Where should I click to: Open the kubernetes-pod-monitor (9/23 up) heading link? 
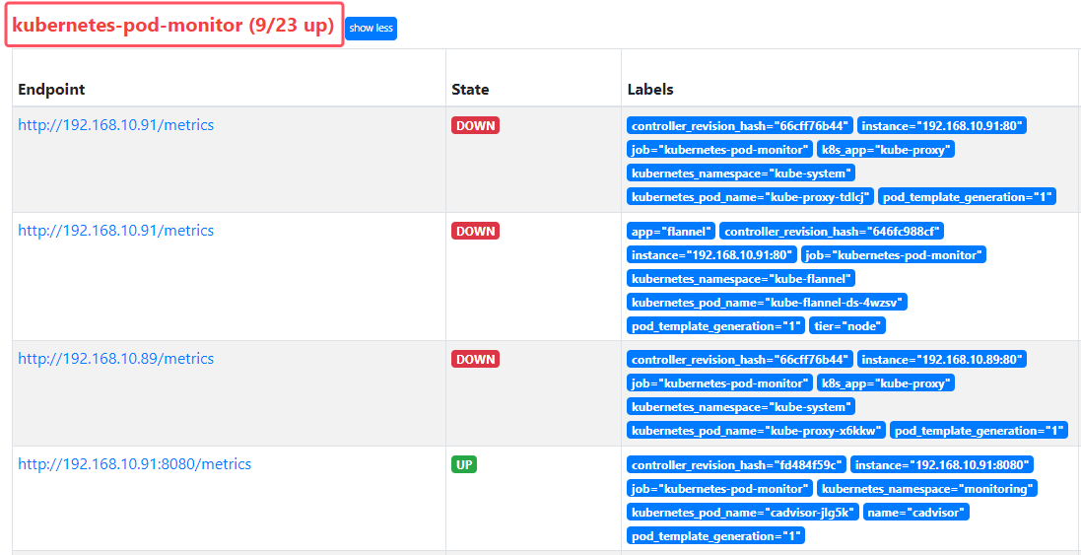(x=173, y=27)
